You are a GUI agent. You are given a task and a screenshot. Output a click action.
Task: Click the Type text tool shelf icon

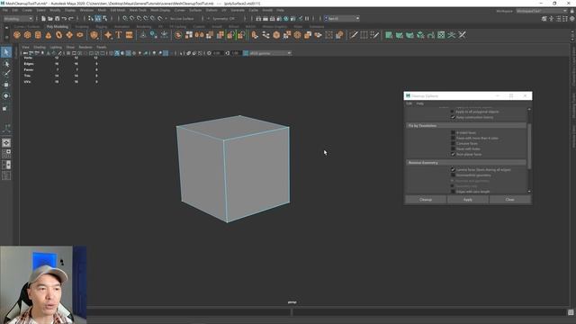(x=119, y=35)
